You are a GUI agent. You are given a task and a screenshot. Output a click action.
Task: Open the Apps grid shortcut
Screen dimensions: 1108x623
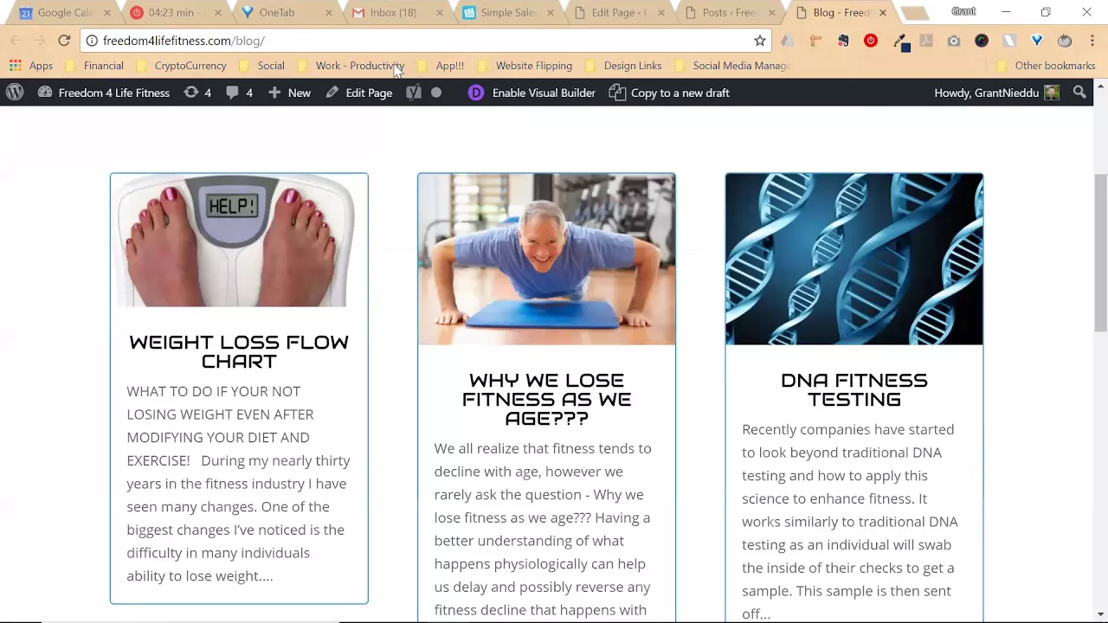31,66
